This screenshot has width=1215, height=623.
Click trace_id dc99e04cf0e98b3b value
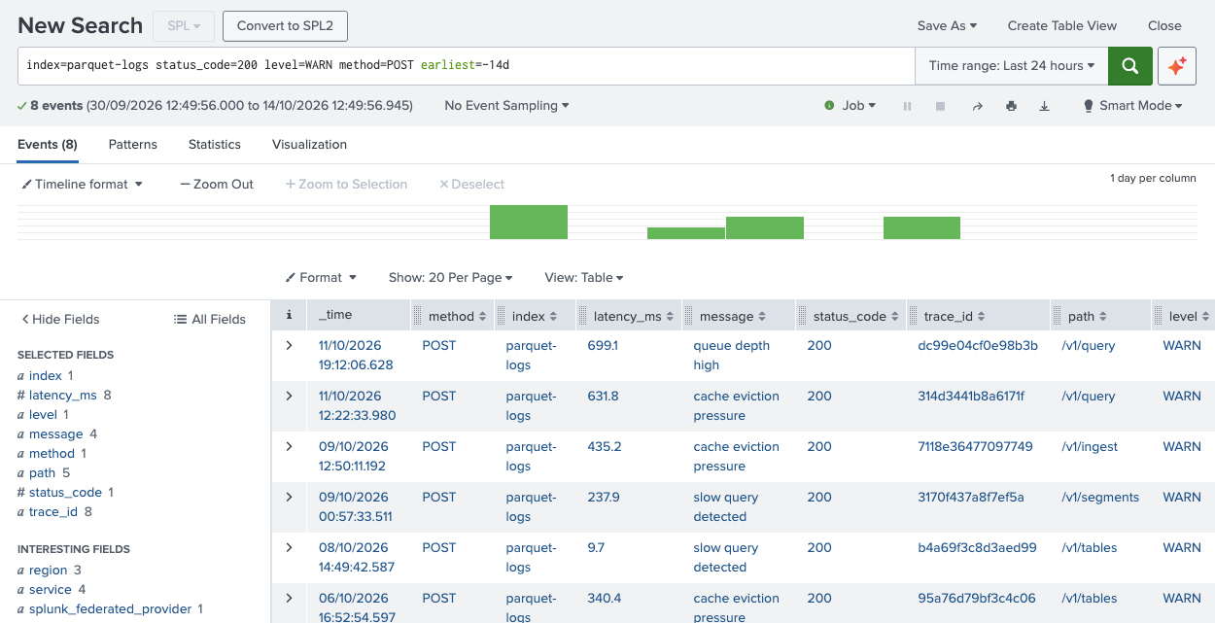click(978, 345)
